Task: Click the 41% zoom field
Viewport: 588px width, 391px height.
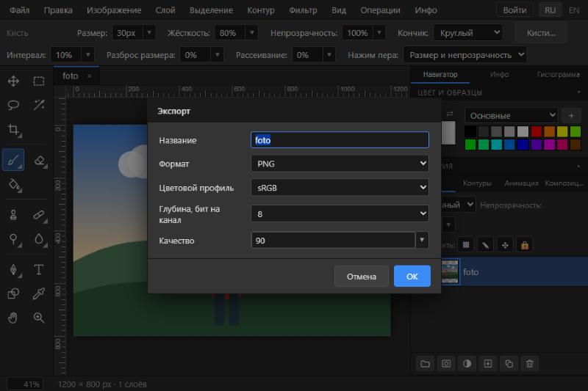Action: point(25,384)
